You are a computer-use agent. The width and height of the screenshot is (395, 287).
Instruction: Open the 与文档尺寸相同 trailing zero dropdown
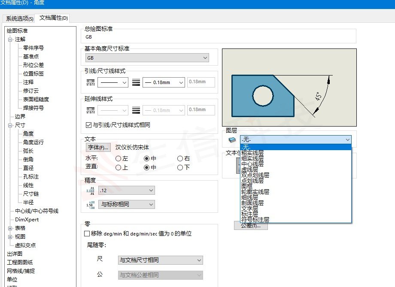point(161,260)
